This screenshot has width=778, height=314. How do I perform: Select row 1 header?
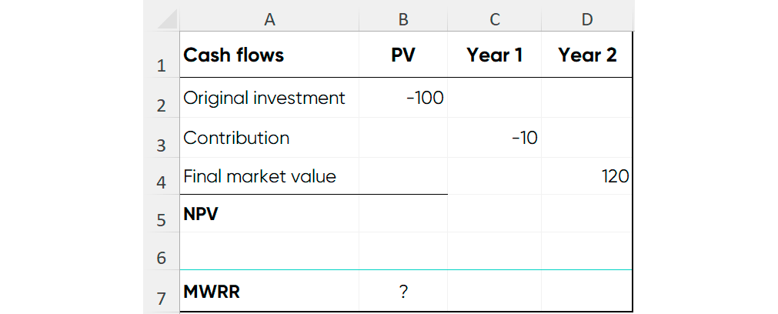[162, 55]
